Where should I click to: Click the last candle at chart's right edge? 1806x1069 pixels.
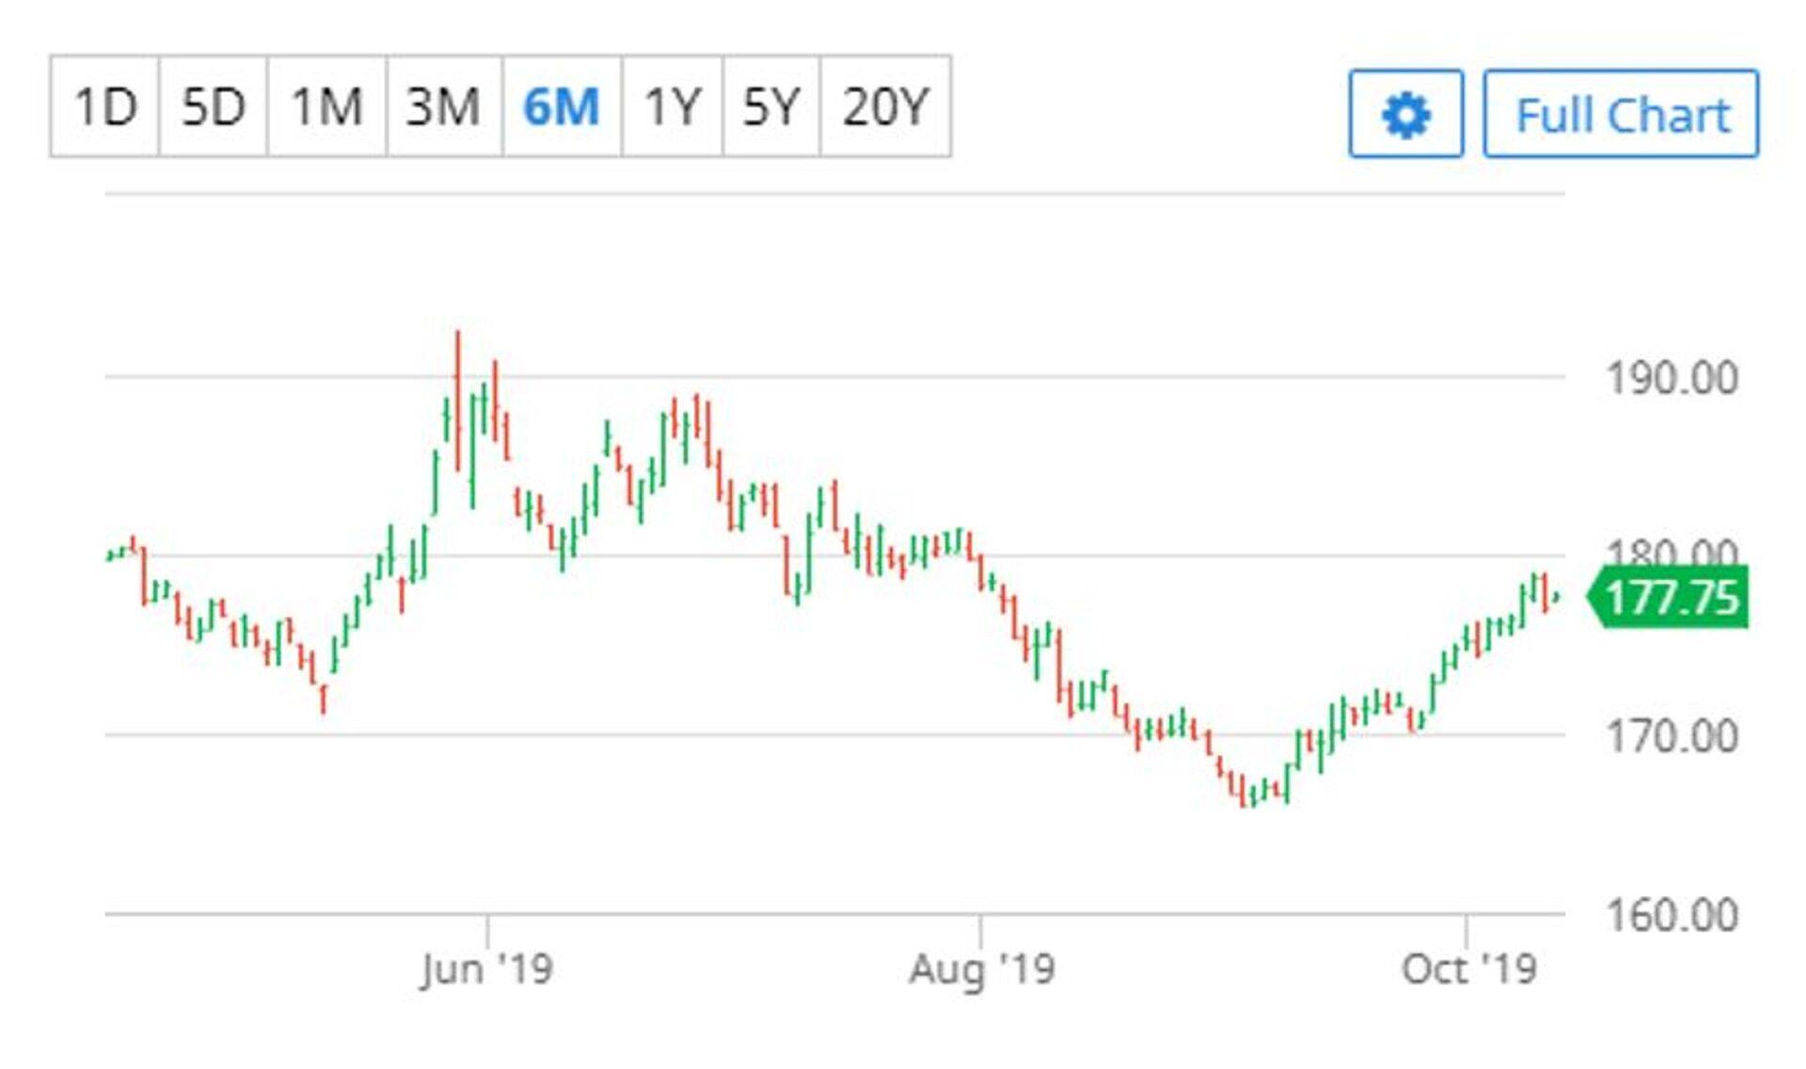coord(1558,596)
